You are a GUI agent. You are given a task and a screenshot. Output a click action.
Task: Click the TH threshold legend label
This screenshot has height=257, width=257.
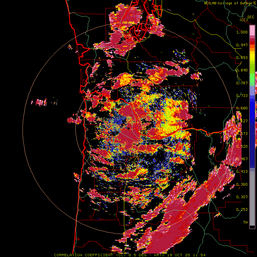coord(245,222)
